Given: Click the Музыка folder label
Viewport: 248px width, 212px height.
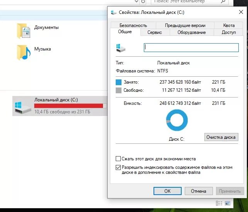Looking at the screenshot, I should 42,49.
